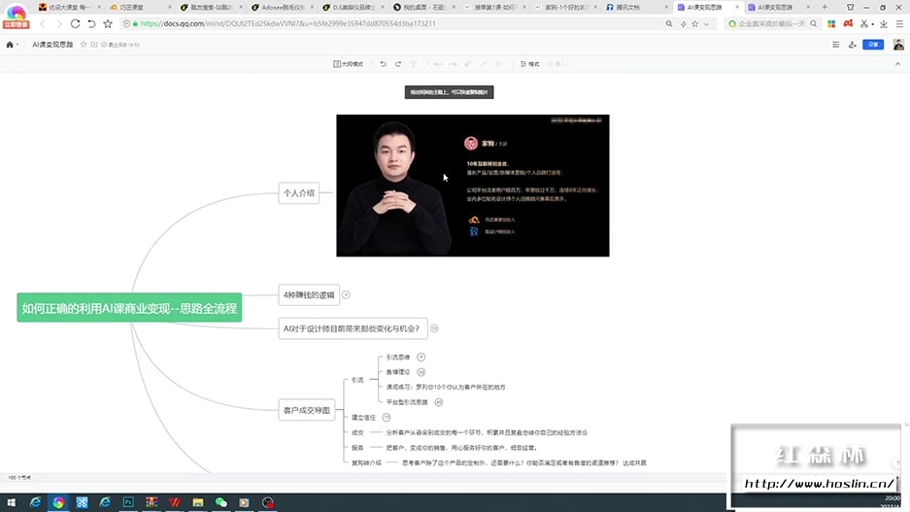
Task: Select the 客户成交导图 node
Action: click(307, 410)
